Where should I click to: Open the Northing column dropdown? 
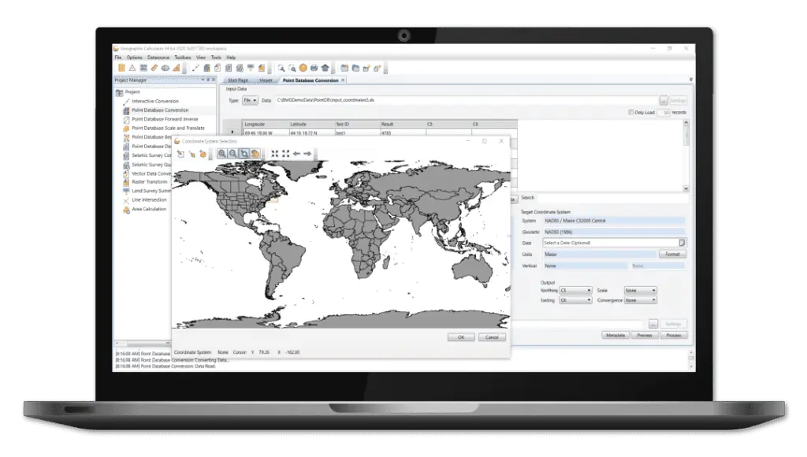[575, 291]
